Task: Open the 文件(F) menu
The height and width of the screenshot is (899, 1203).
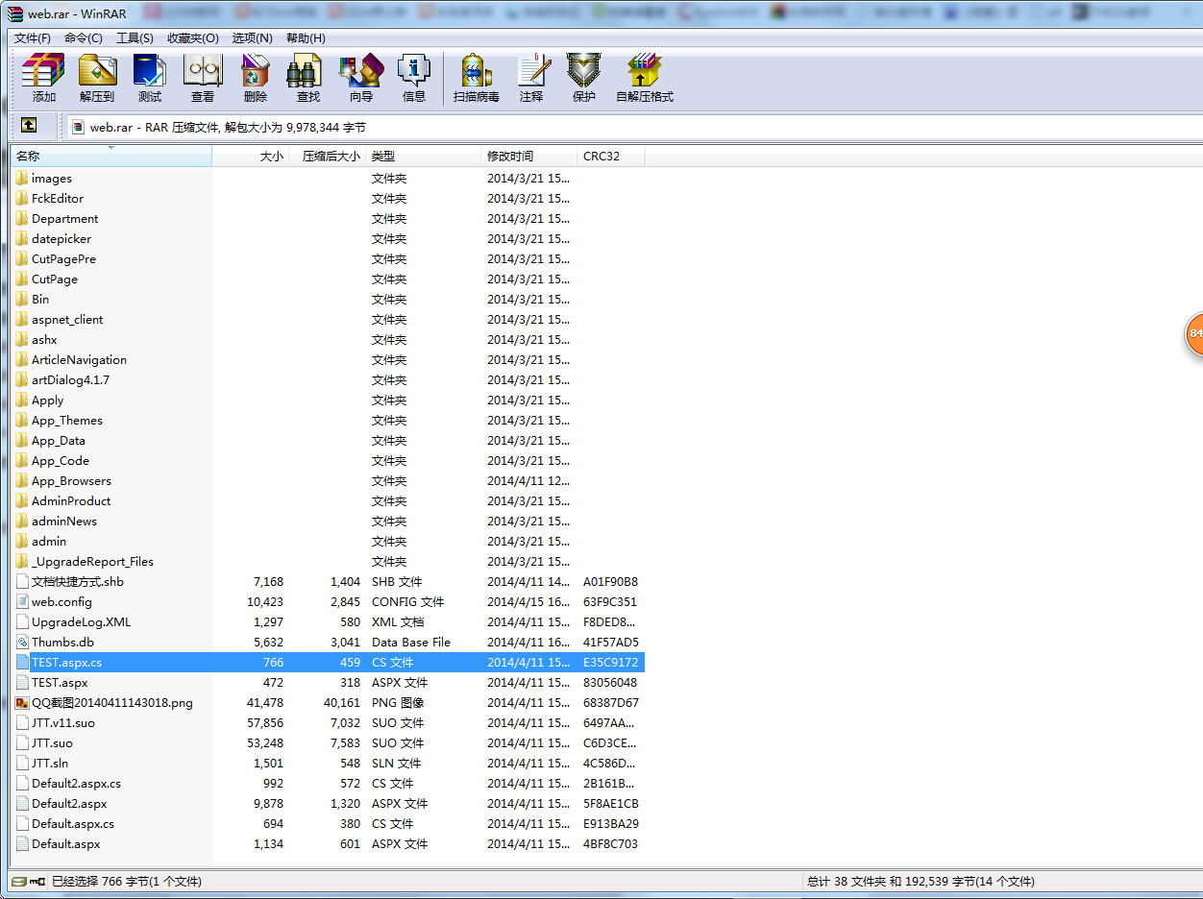Action: 33,37
